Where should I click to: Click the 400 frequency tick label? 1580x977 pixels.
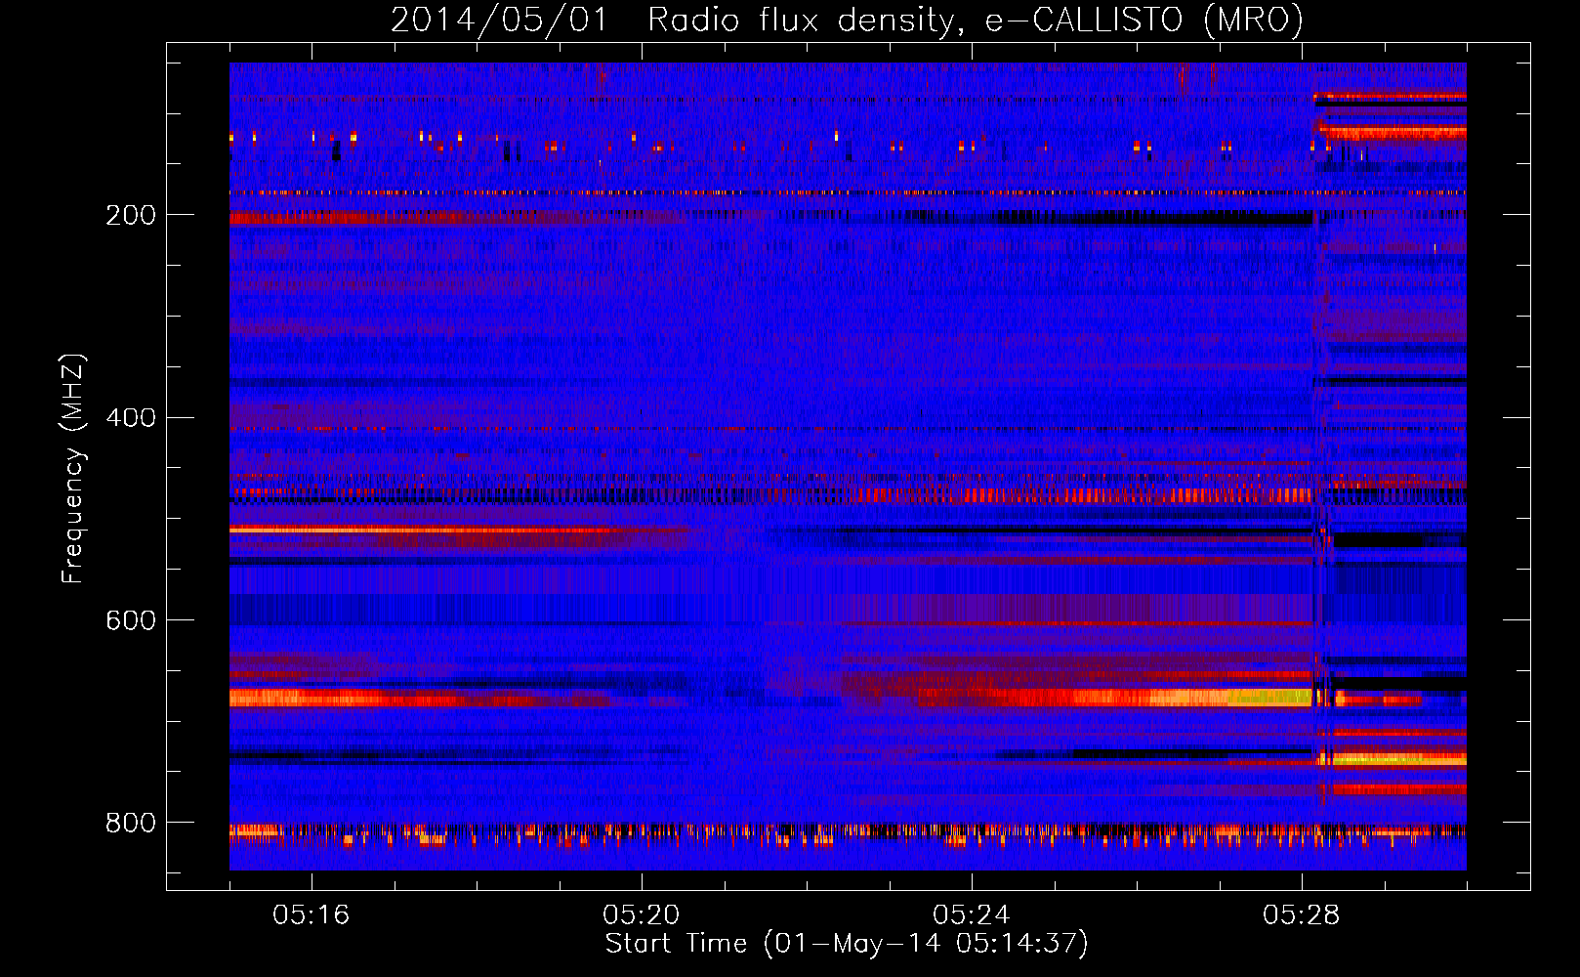coord(131,418)
